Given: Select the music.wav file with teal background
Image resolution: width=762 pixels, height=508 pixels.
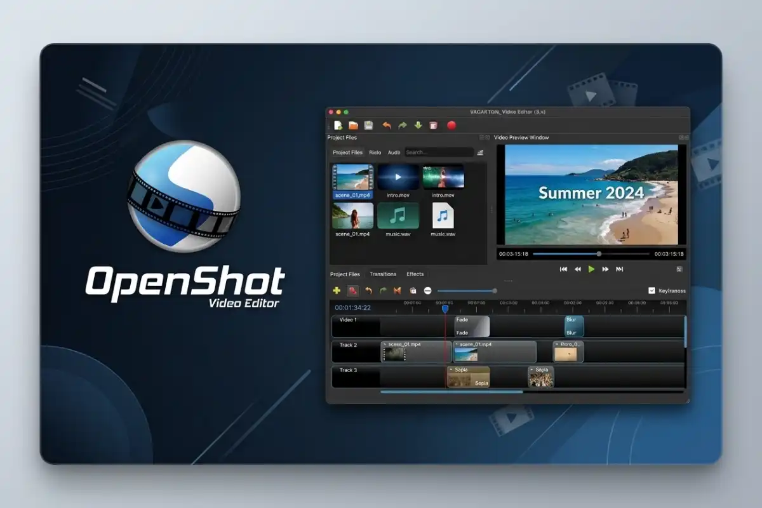Looking at the screenshot, I should click(x=398, y=215).
